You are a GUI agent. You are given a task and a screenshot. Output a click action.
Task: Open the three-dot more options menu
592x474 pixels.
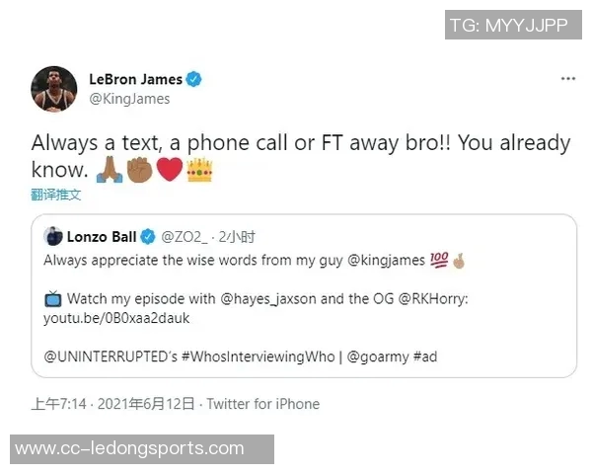[x=568, y=79]
